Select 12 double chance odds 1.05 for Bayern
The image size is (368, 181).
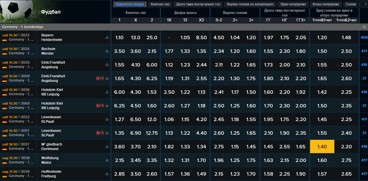185,38
